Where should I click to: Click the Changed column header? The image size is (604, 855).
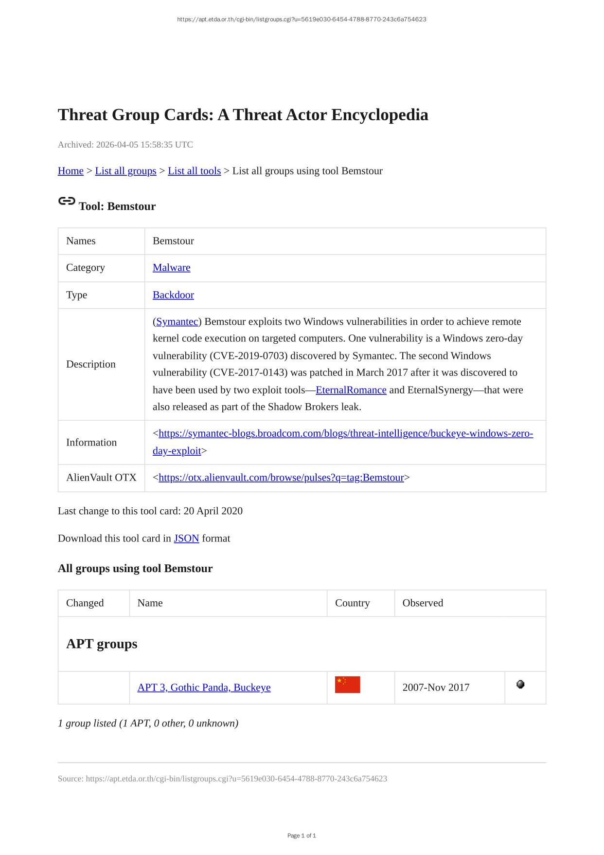85,603
